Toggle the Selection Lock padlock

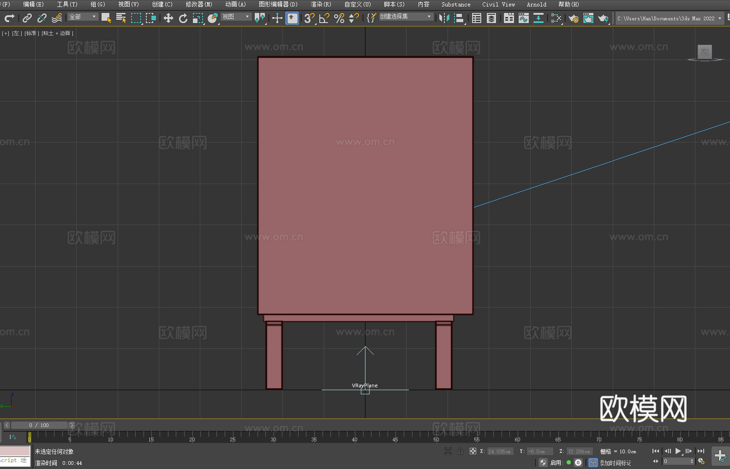(x=461, y=451)
